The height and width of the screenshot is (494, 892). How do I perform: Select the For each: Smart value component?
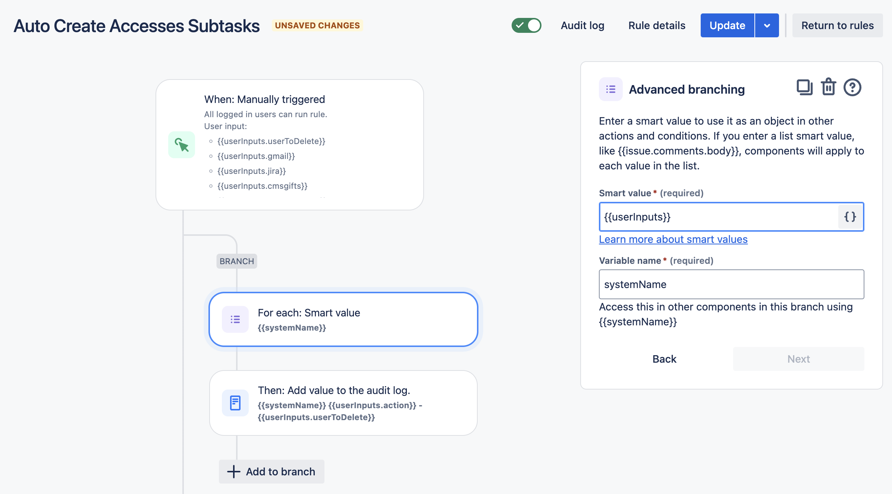[x=343, y=319]
